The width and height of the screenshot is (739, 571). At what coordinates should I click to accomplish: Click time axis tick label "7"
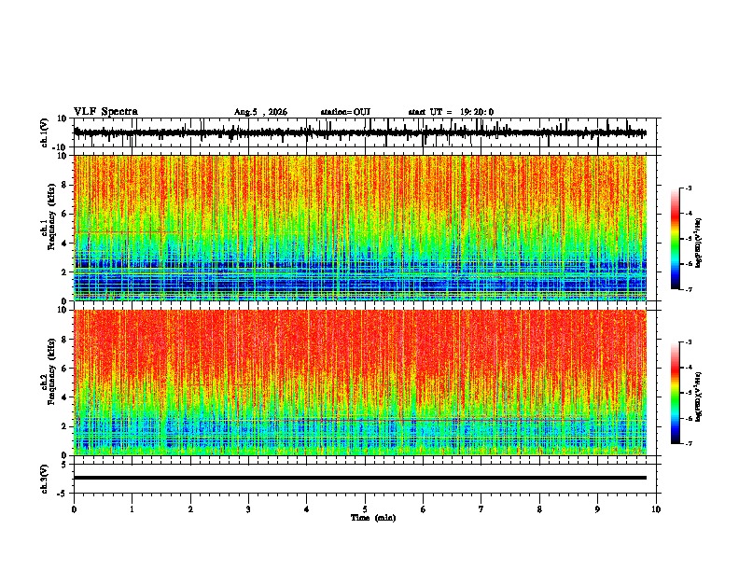481,509
